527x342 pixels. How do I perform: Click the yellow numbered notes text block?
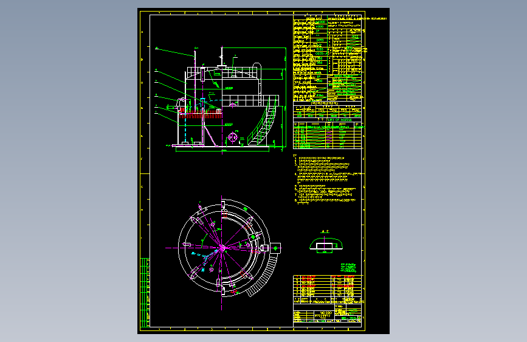(x=328, y=180)
